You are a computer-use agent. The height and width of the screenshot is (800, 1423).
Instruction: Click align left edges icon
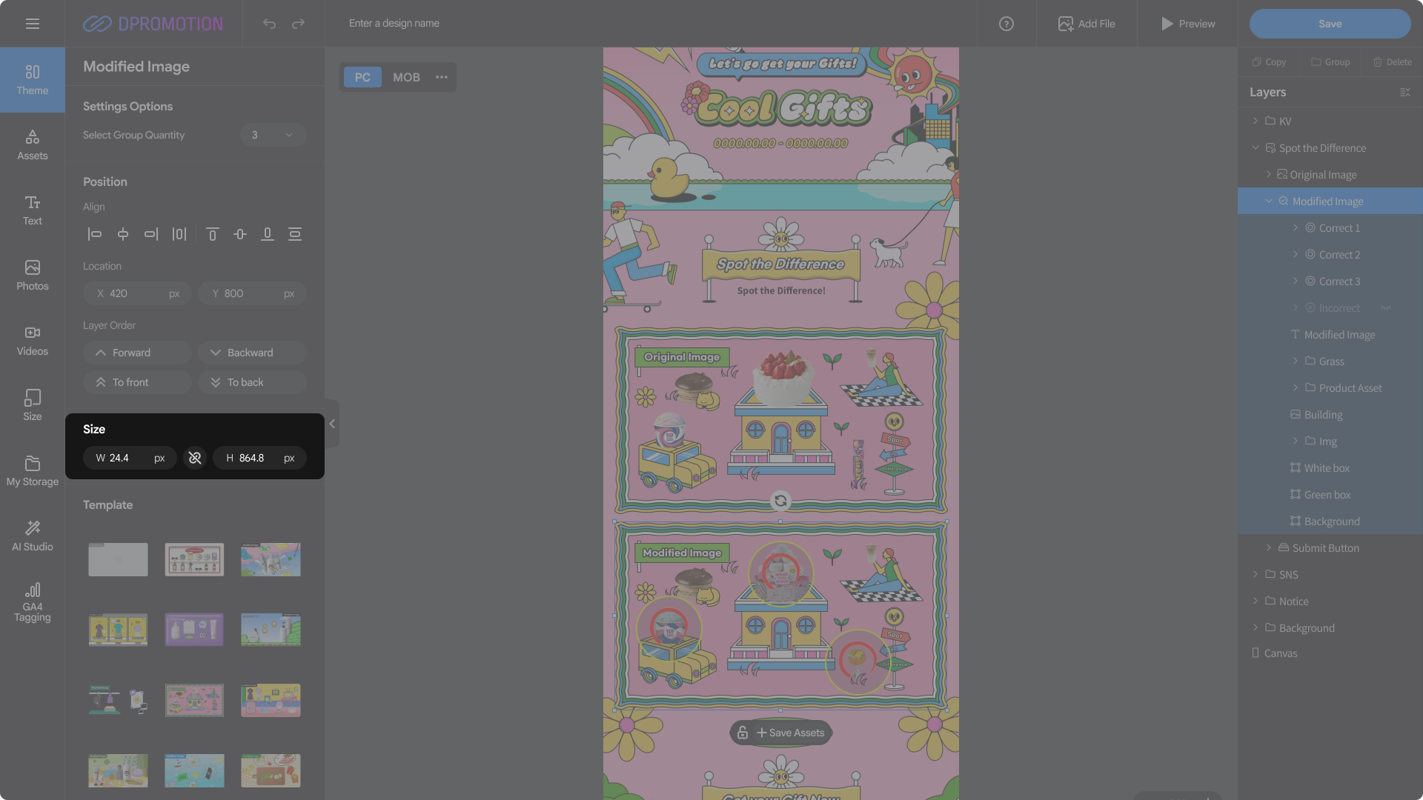(95, 235)
